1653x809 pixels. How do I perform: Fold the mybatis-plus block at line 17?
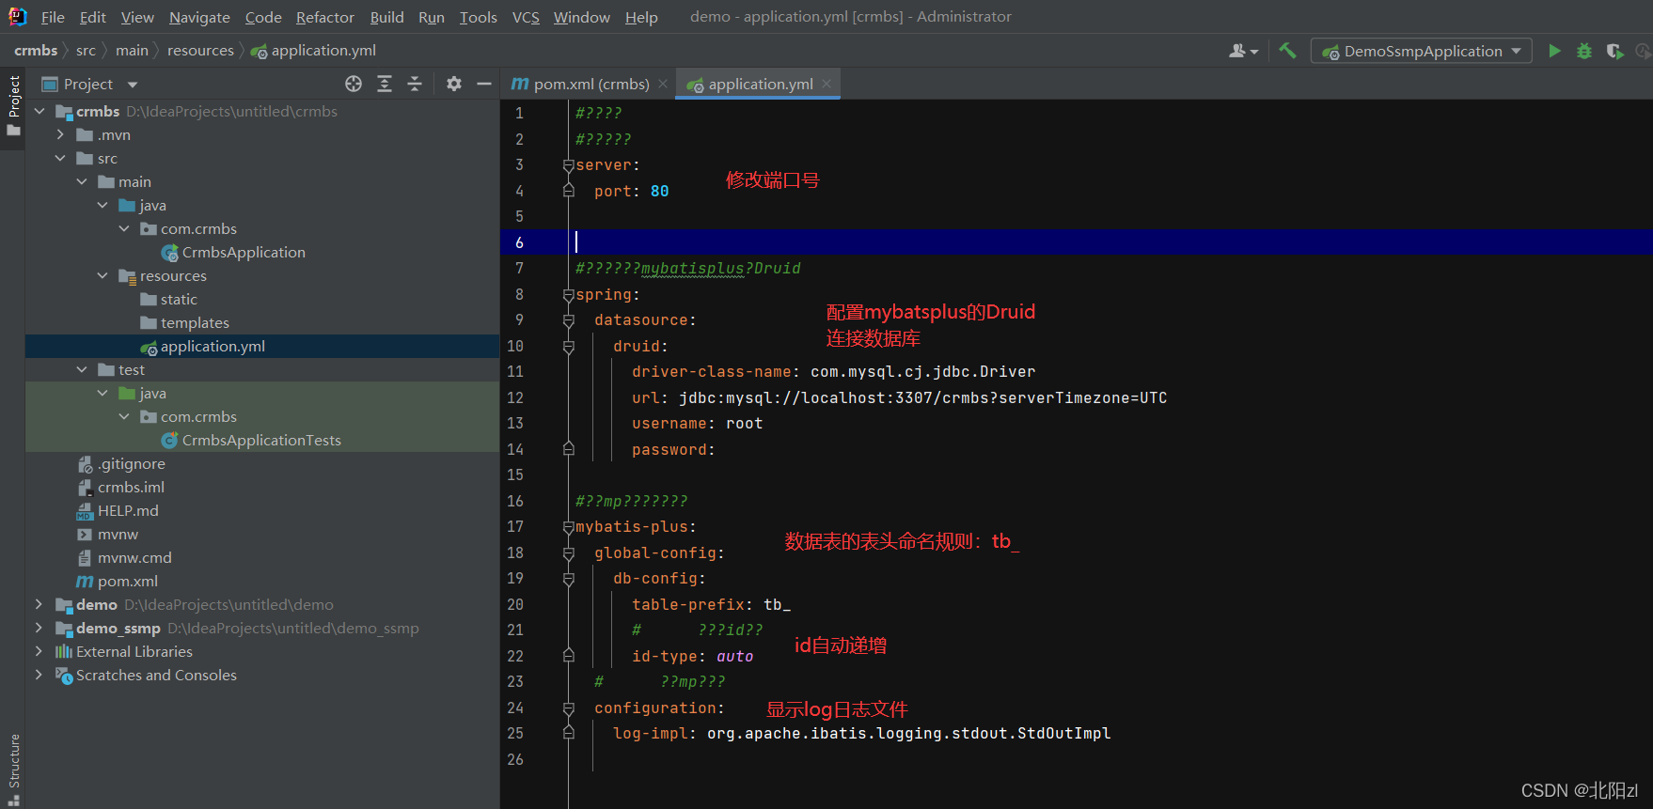[568, 527]
